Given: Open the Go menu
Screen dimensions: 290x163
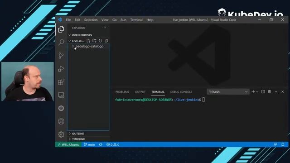Looking at the screenshot, I should pyautogui.click(x=115, y=20).
